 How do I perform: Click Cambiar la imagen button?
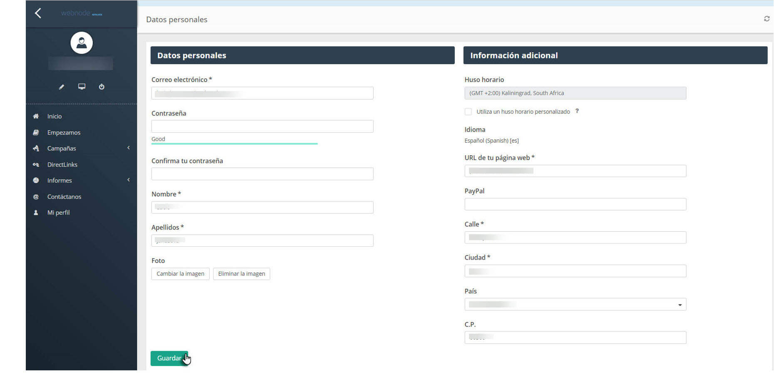point(180,274)
